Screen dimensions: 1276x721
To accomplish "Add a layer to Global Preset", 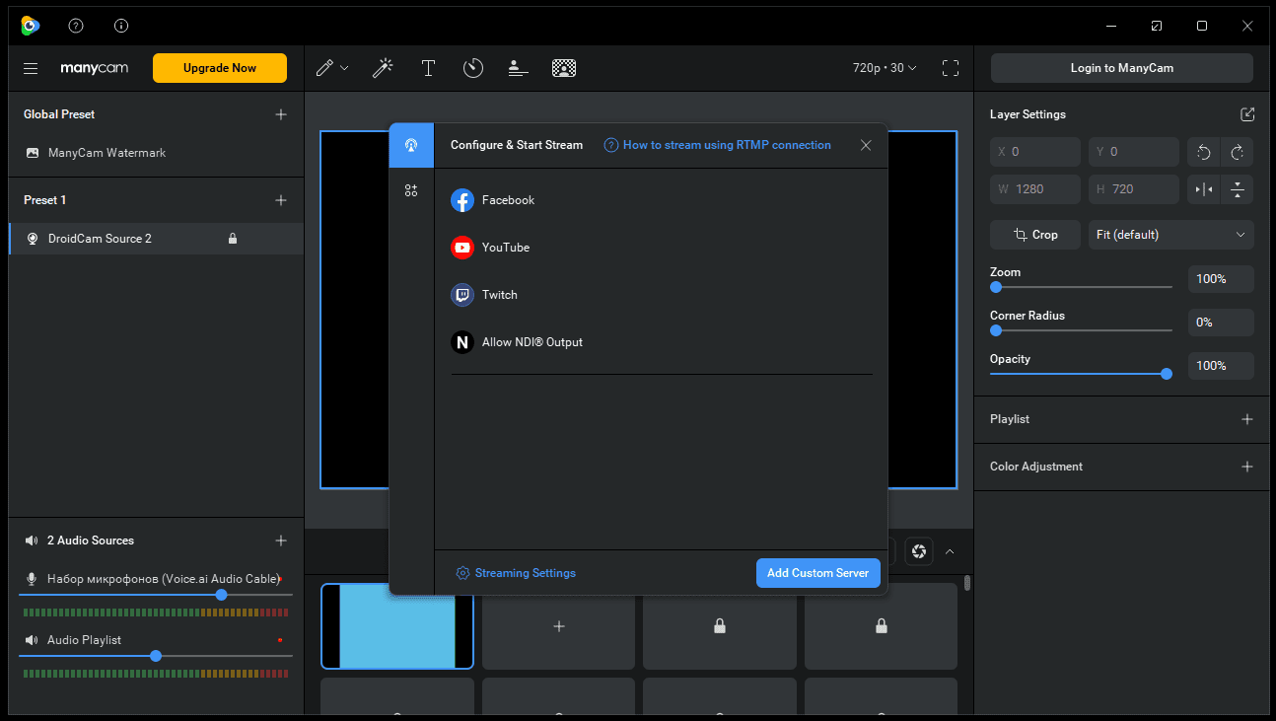I will (281, 114).
